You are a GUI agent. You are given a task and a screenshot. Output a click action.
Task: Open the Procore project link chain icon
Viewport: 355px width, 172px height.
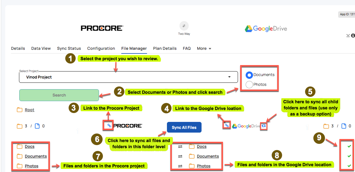[109, 126]
